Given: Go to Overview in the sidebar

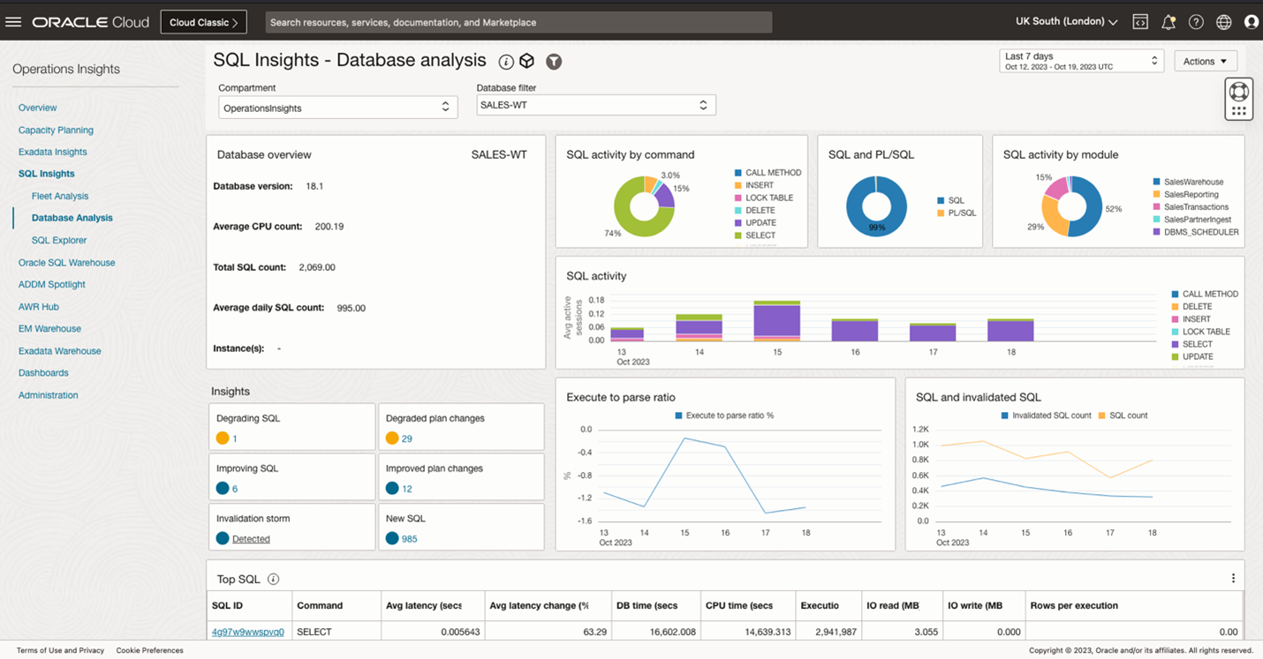Looking at the screenshot, I should (37, 108).
